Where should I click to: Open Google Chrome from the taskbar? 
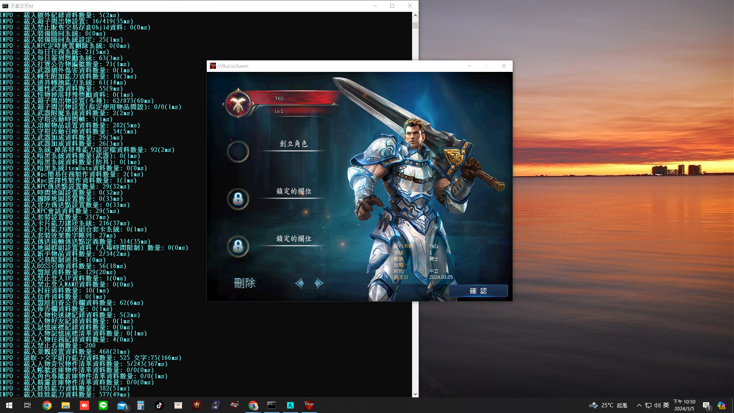[x=47, y=405]
